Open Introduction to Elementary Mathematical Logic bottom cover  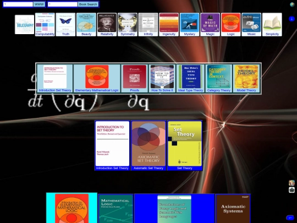(72, 208)
